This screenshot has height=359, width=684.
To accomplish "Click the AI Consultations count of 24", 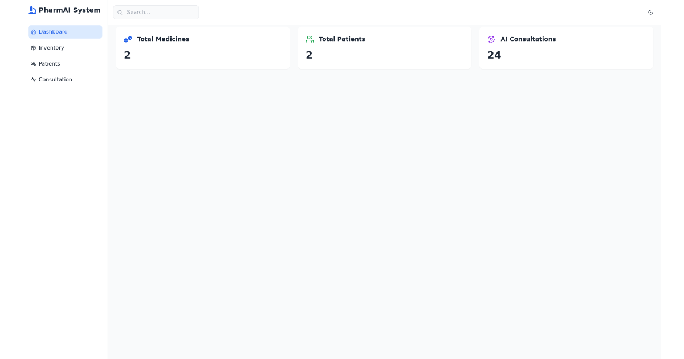I will click(494, 55).
